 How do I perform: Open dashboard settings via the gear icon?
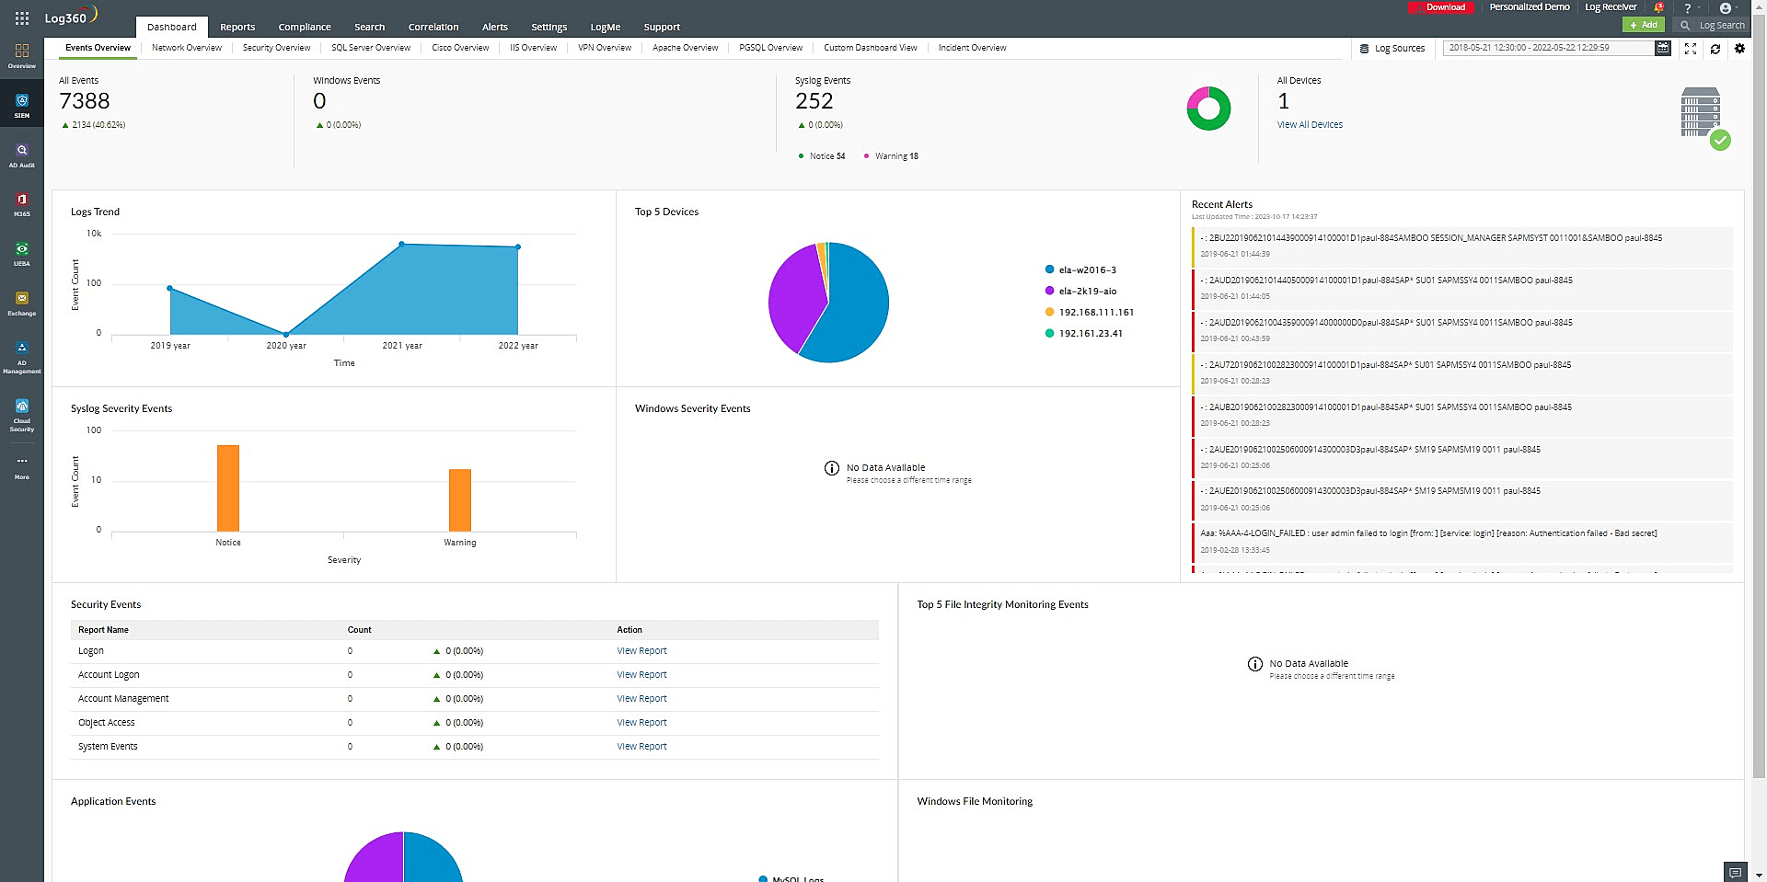[x=1739, y=49]
